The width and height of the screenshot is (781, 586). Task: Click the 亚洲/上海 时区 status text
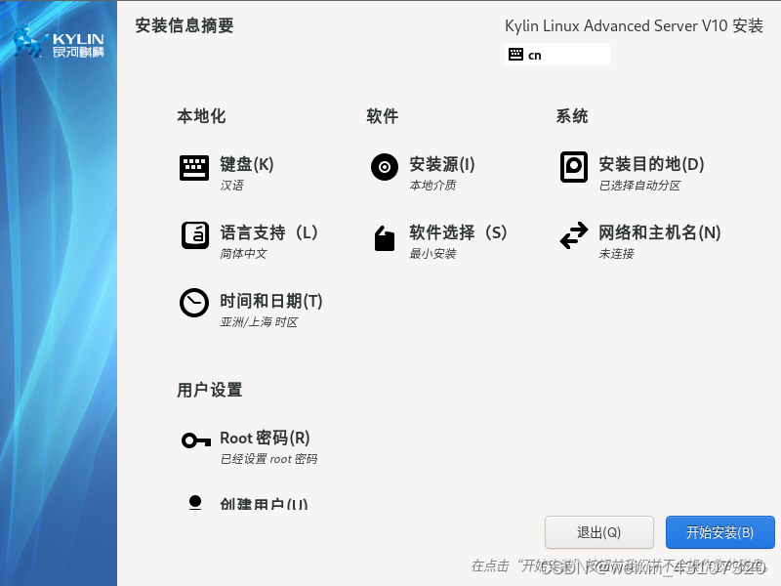tap(259, 322)
